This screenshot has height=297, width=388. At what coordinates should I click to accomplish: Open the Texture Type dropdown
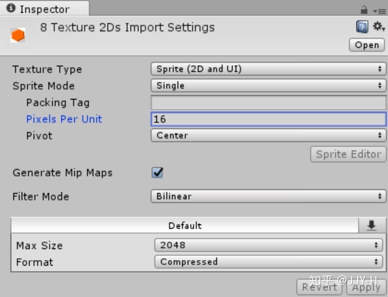pos(268,69)
